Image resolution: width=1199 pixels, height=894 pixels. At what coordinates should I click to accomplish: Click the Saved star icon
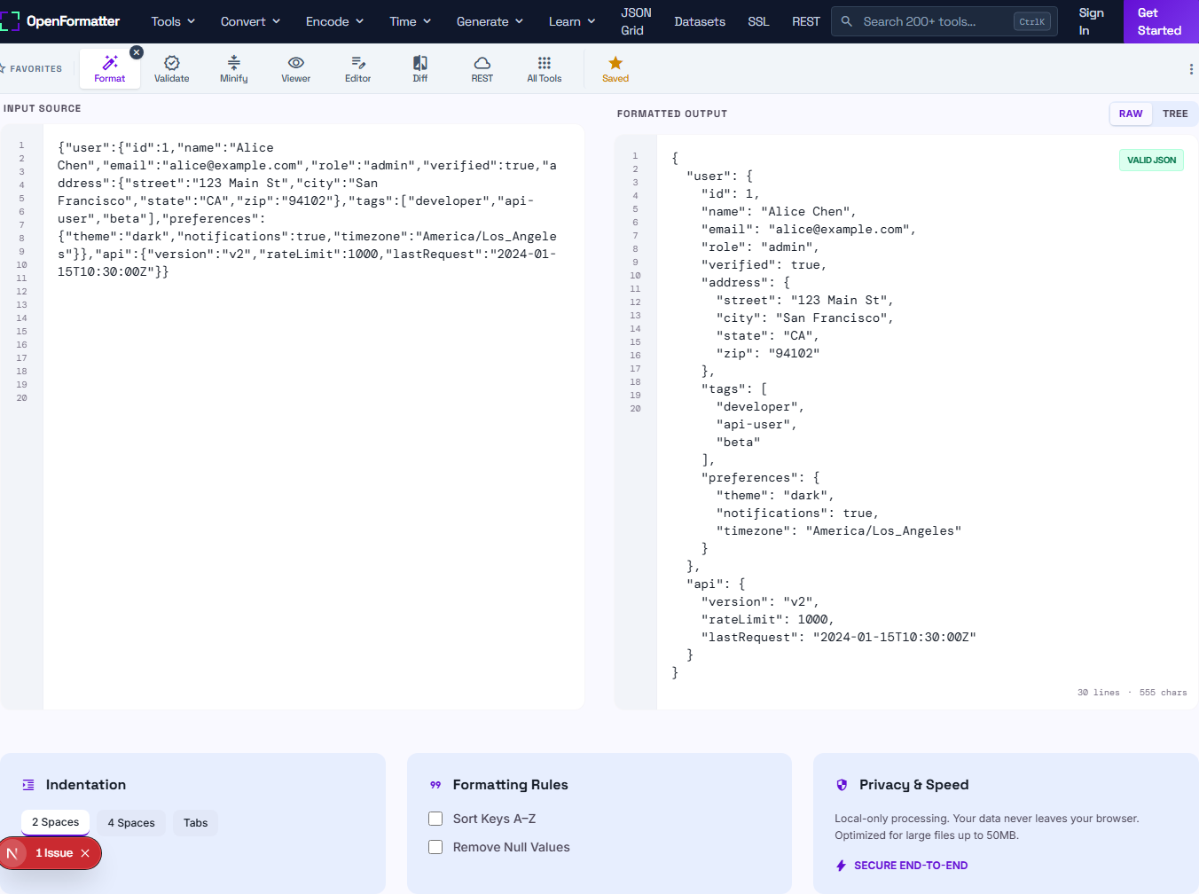(x=615, y=63)
